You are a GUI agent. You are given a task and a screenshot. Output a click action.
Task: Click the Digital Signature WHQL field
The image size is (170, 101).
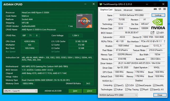pos(157,67)
